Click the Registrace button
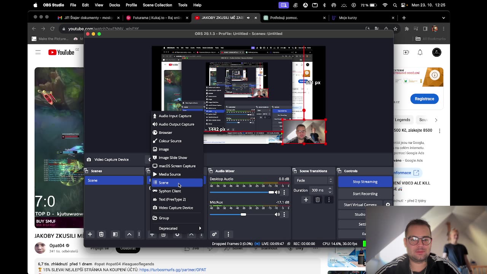487x274 pixels. pos(424,99)
